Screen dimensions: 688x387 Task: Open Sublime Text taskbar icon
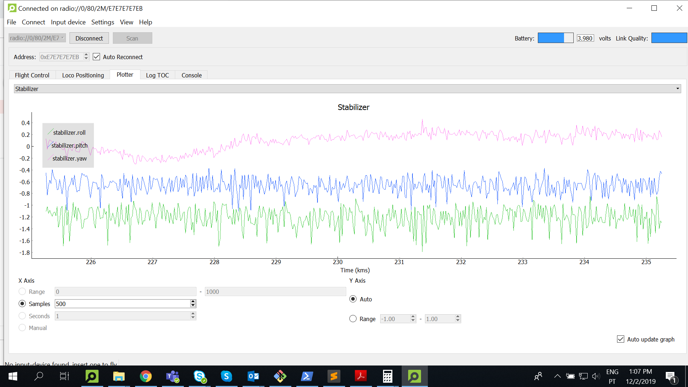(x=334, y=376)
